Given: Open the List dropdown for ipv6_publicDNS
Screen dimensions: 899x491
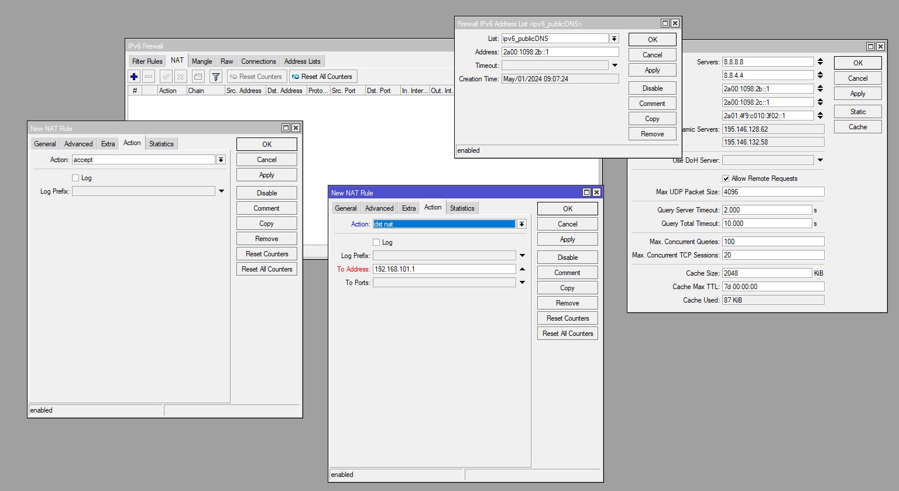Looking at the screenshot, I should 613,38.
